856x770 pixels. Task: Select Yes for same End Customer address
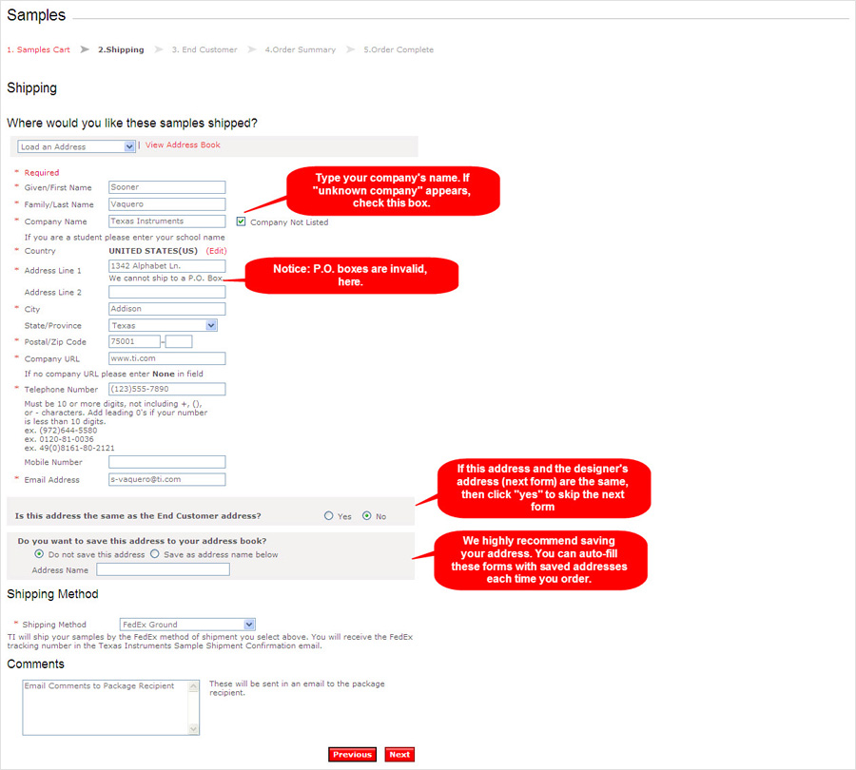329,516
